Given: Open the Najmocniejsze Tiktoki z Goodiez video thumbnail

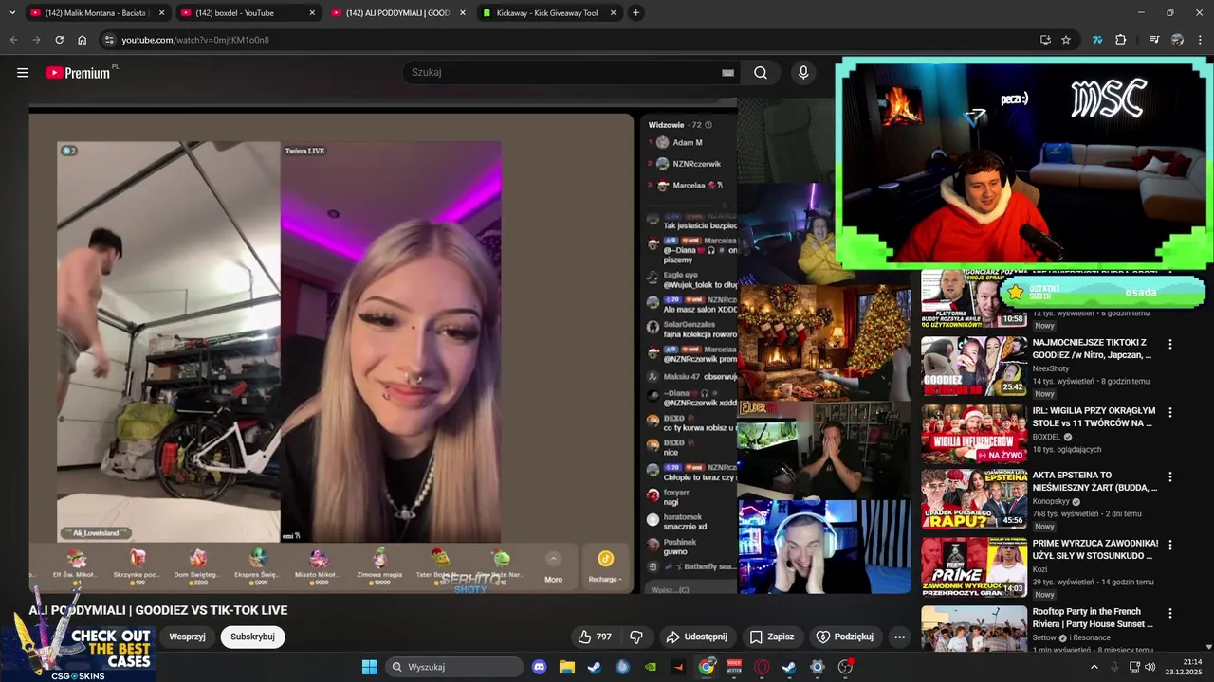Looking at the screenshot, I should click(x=974, y=367).
